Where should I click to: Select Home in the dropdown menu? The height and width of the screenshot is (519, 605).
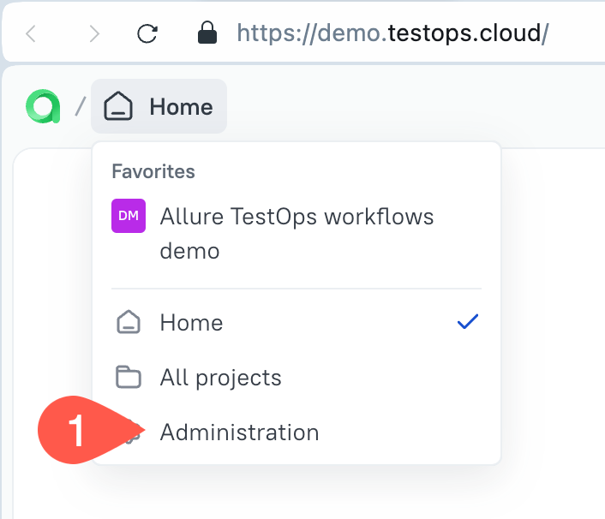pyautogui.click(x=297, y=322)
